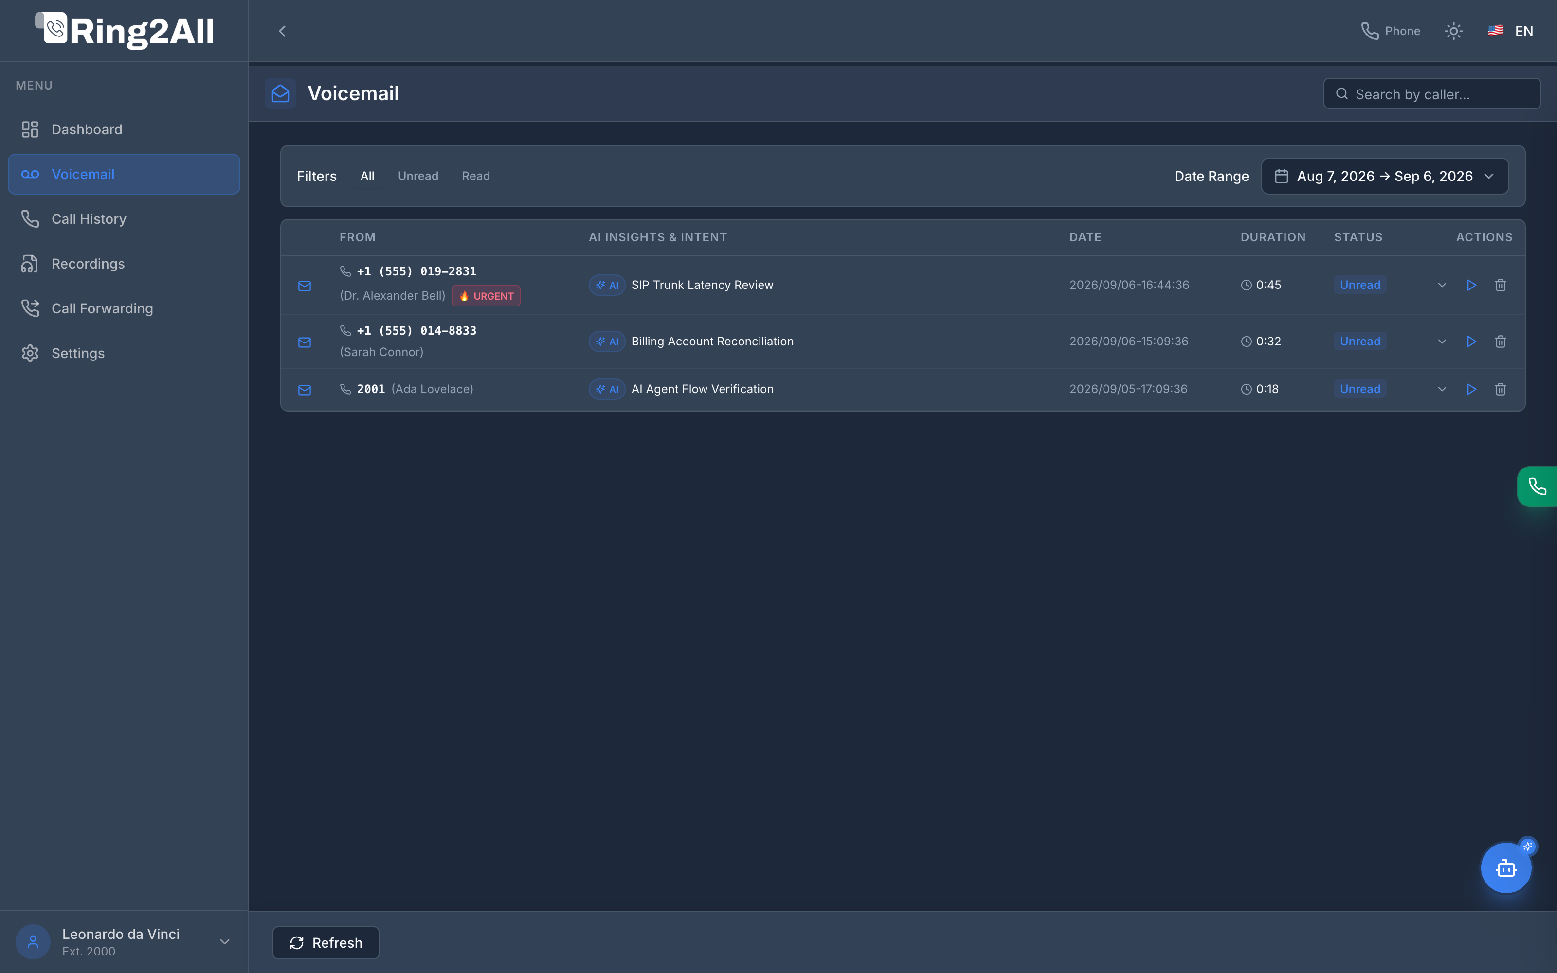
Task: Filter voicemails by Read
Action: pos(476,176)
